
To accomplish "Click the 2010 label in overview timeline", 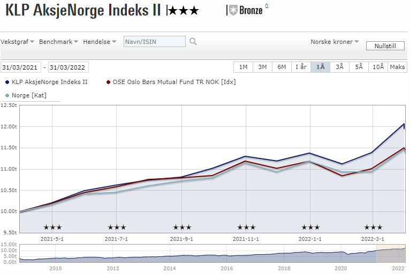I will 56,268.
